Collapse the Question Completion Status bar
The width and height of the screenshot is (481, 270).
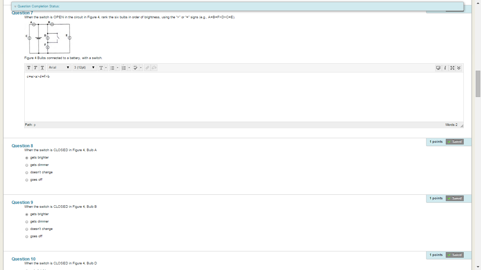coord(15,6)
